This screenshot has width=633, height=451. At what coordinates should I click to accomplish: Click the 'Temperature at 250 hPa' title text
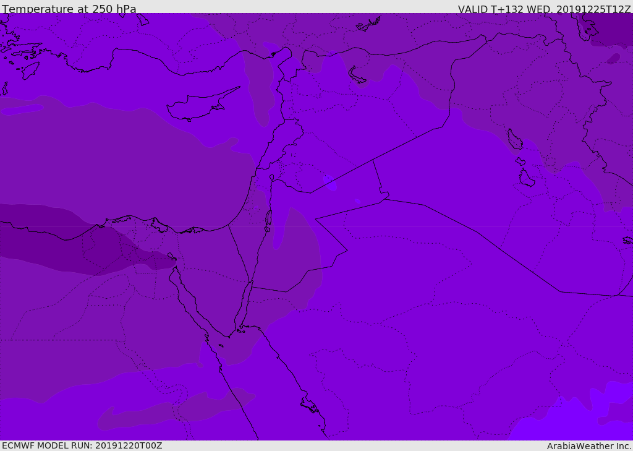tap(69, 9)
